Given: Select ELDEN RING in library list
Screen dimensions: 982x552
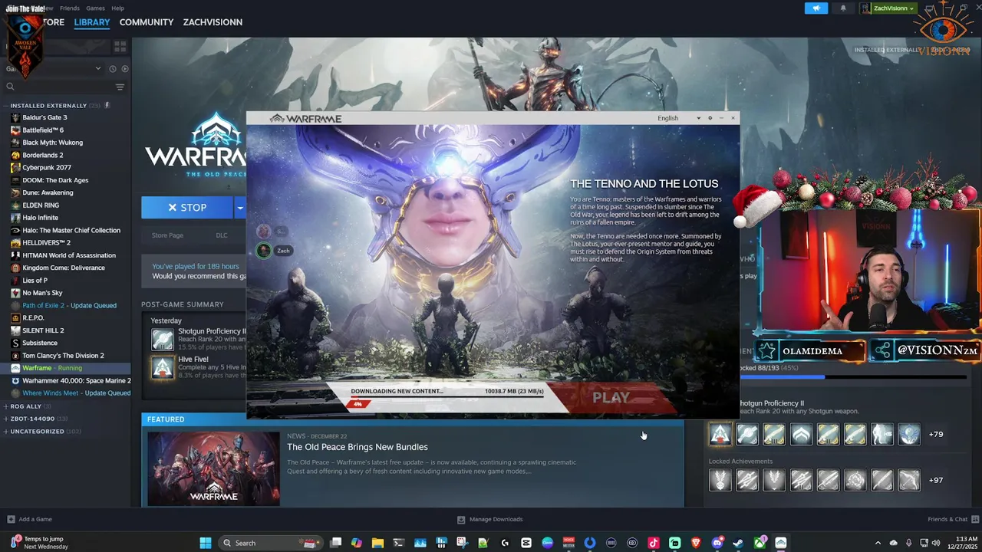Looking at the screenshot, I should tap(41, 205).
